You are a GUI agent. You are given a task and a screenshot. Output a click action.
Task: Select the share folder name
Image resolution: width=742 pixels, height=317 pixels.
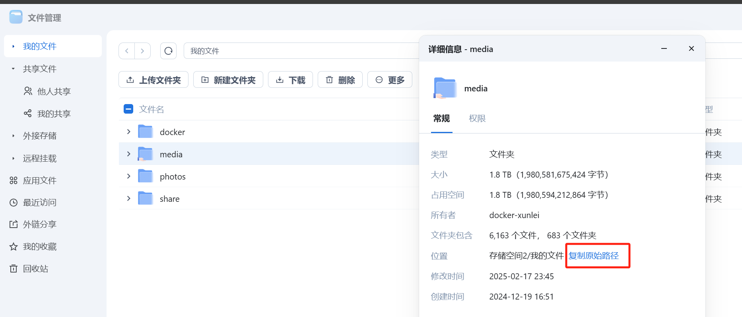click(x=169, y=199)
